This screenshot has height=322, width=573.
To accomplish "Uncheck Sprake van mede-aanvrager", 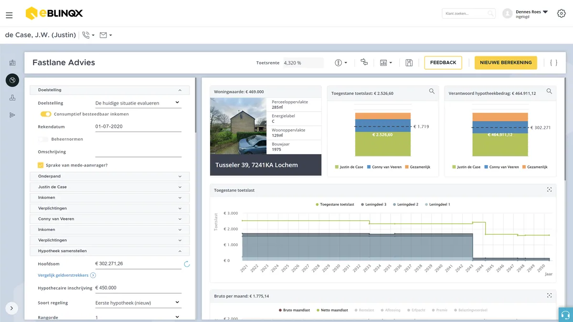I will click(41, 165).
